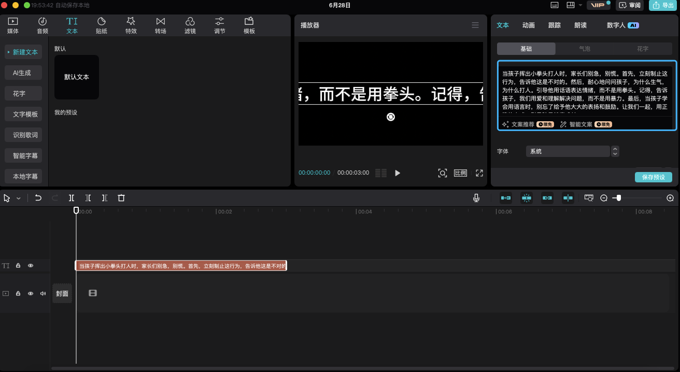Select the 气泡 sub-tab
This screenshot has width=680, height=372.
[x=585, y=49]
